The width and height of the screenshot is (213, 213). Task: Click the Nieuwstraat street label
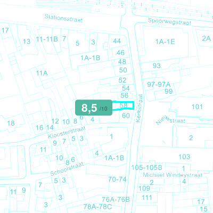click(170, 120)
